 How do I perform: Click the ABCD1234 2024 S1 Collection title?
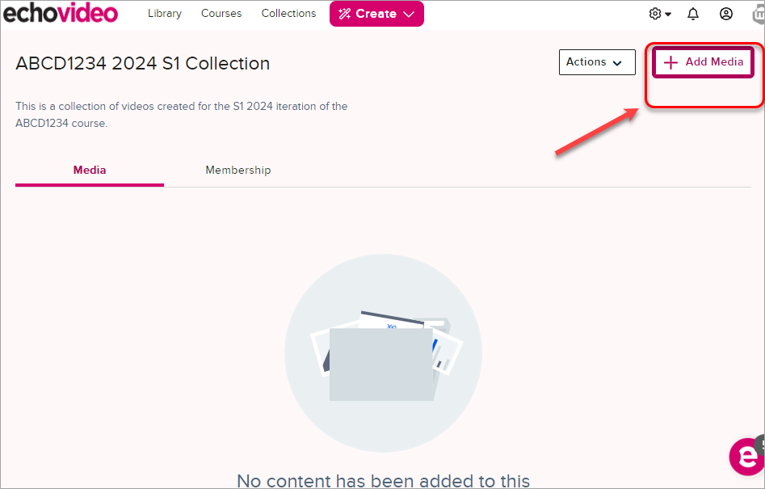[x=143, y=63]
